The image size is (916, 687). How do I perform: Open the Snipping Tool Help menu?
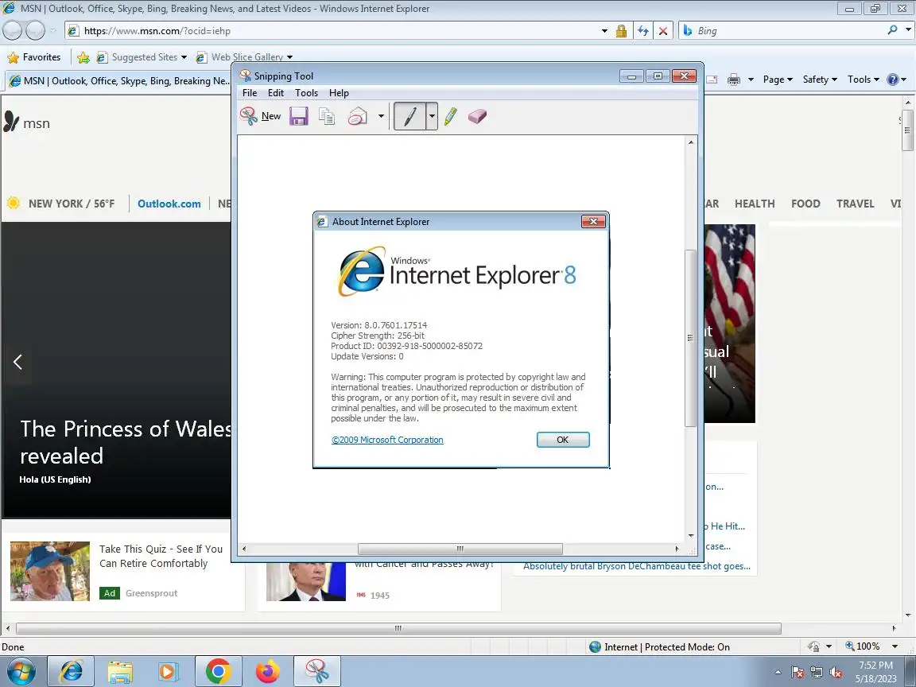pyautogui.click(x=339, y=93)
